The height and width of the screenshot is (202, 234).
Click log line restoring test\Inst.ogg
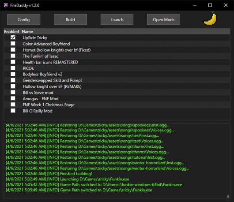[83, 136]
